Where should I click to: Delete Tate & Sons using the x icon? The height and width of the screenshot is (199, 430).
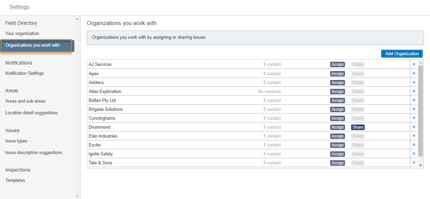tap(414, 163)
